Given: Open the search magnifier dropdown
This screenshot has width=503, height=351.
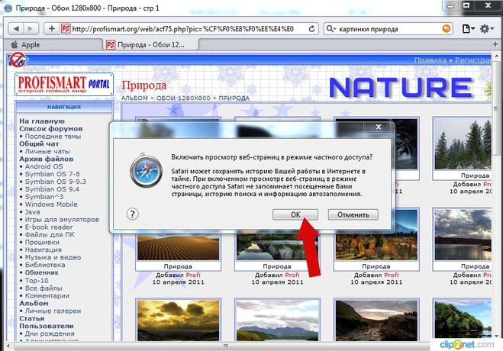Looking at the screenshot, I should pyautogui.click(x=330, y=29).
